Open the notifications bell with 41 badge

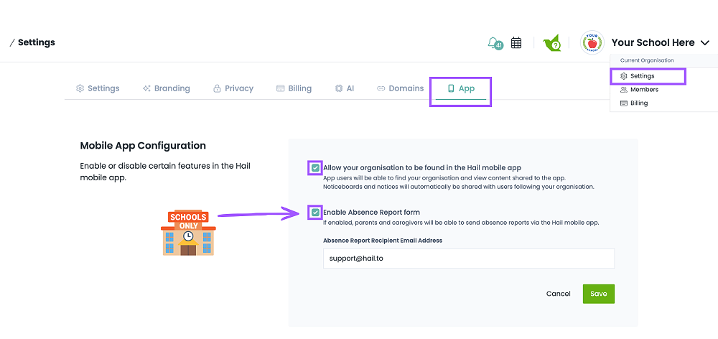(x=495, y=43)
